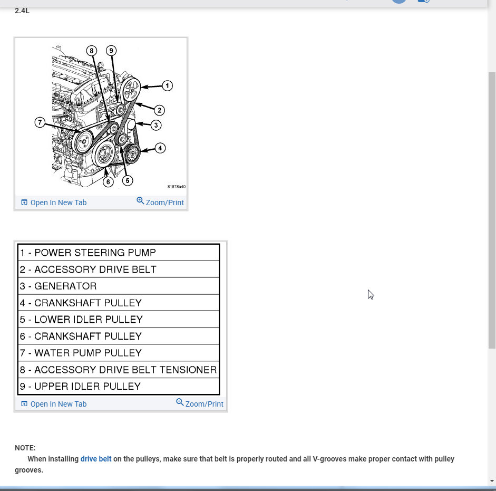Click callout number 7 in the engine diagram
Screen dimensions: 496x491
point(40,122)
